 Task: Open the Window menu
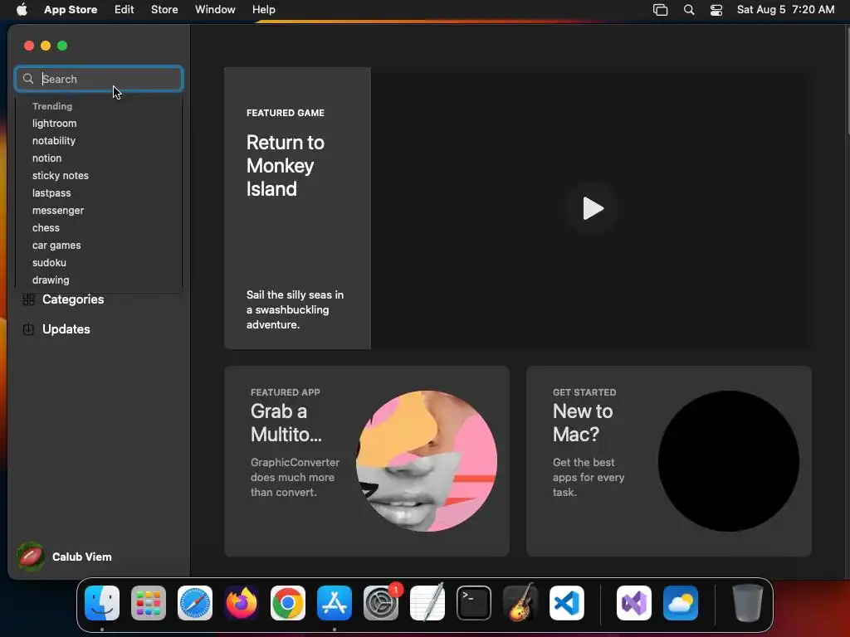click(215, 9)
